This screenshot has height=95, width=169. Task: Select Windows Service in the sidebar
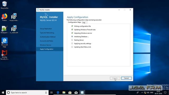(x=45, y=45)
